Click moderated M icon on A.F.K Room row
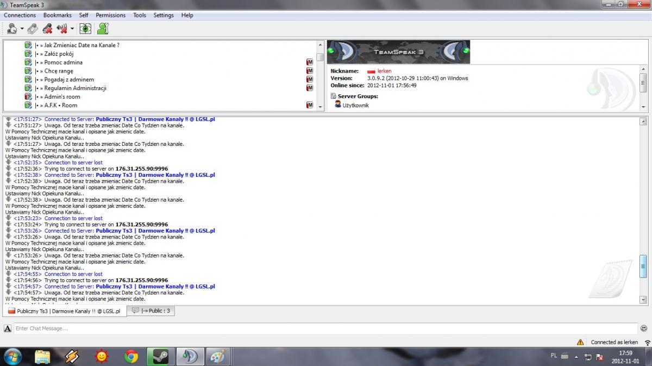 (310, 105)
